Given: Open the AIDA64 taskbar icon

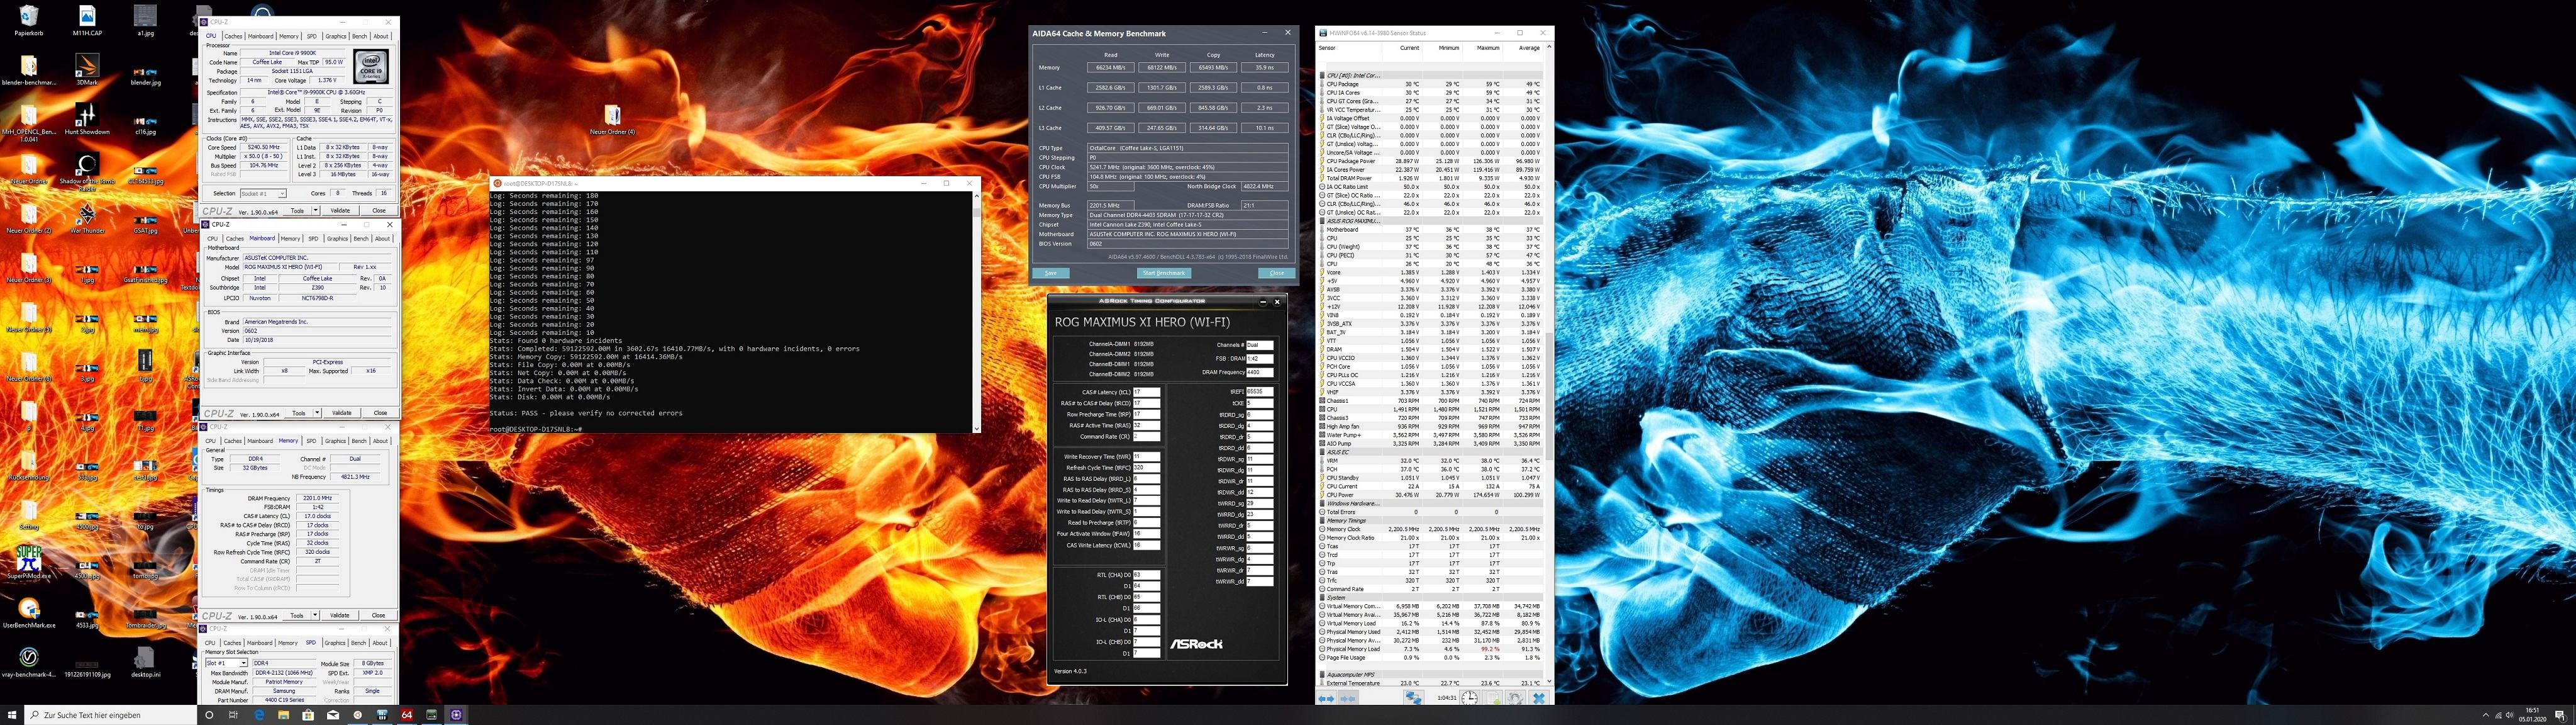Looking at the screenshot, I should point(407,715).
